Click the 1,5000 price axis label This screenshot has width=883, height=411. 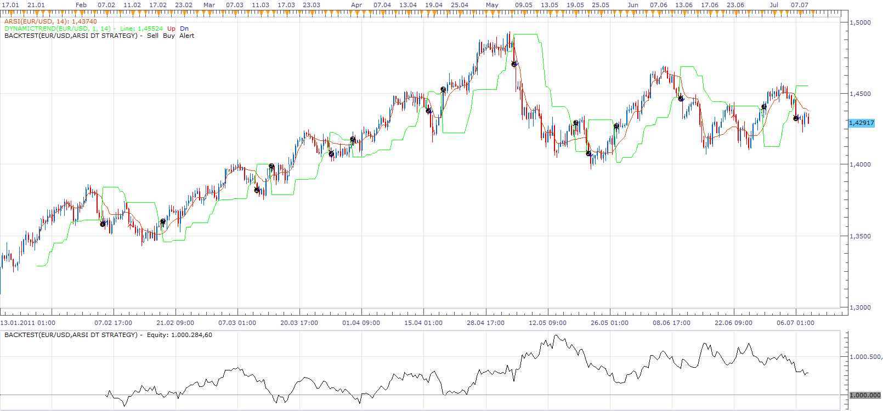860,22
